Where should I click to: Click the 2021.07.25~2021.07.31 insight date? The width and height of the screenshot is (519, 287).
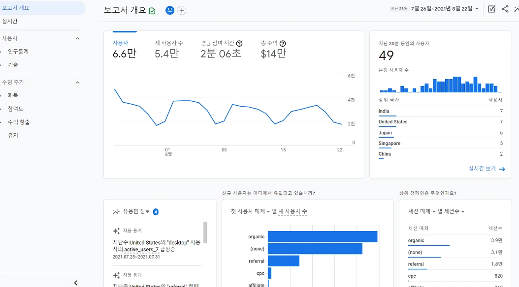coord(136,257)
